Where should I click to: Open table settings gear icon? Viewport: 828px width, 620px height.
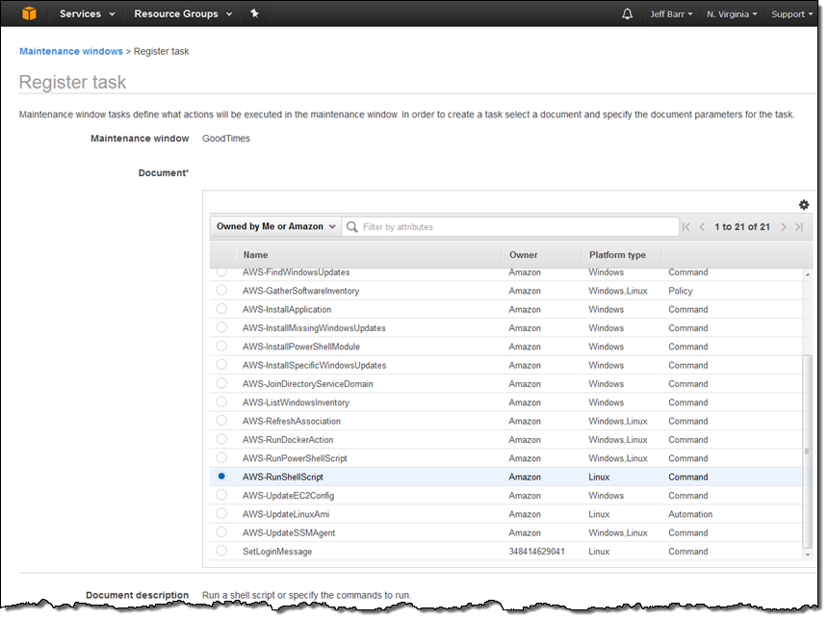tap(804, 204)
